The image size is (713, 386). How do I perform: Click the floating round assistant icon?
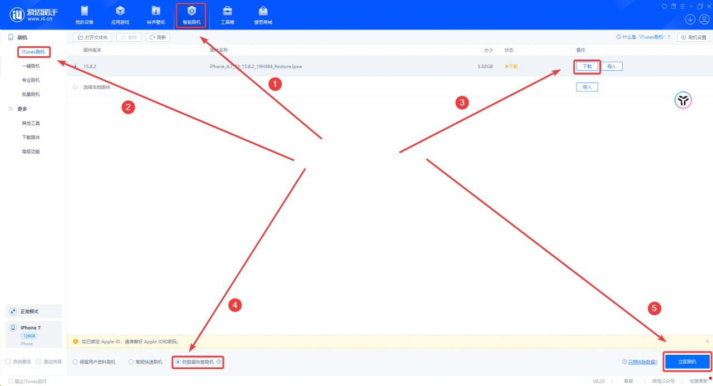683,100
